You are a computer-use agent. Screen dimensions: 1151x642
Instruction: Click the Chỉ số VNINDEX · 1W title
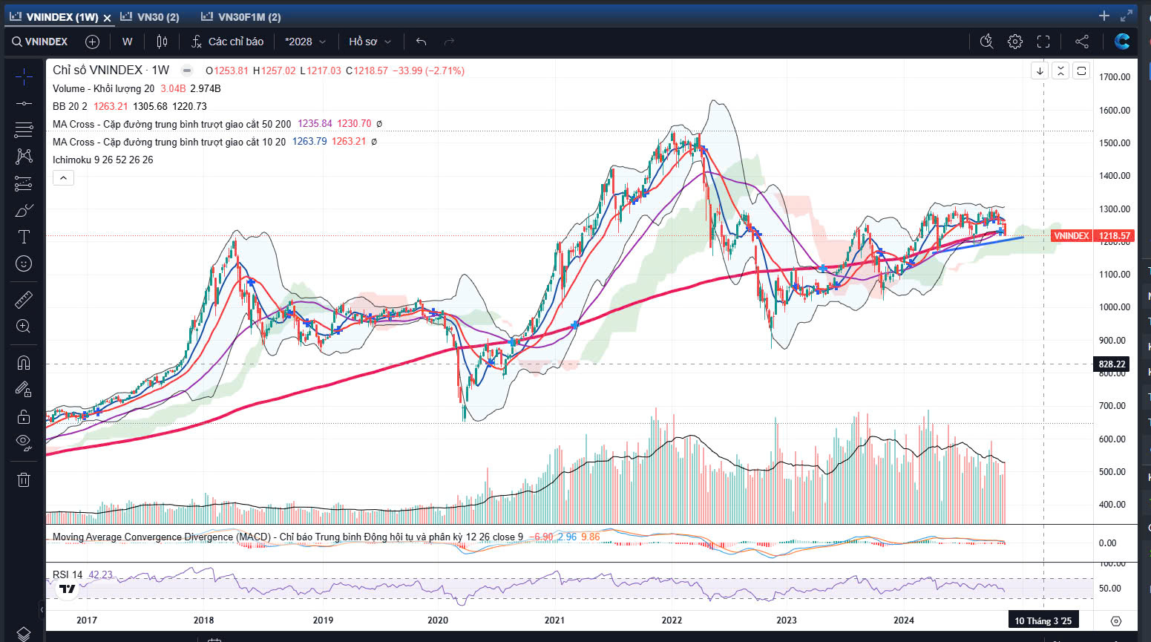coord(111,70)
